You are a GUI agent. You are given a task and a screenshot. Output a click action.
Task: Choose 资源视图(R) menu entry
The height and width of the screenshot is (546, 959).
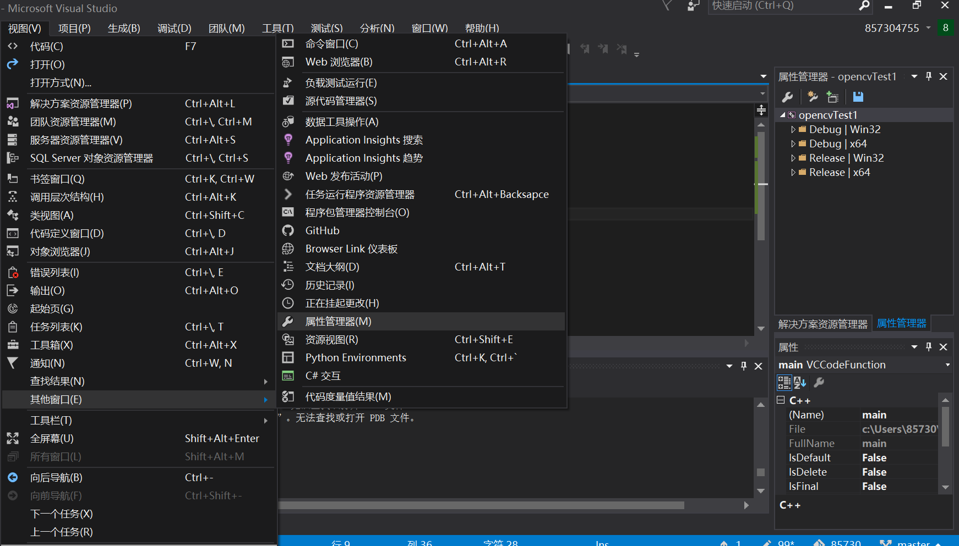422,339
